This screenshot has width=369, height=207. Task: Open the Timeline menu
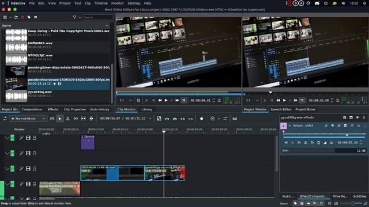[101, 3]
